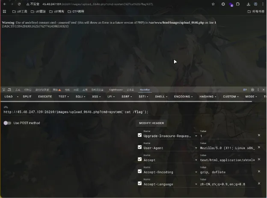Expand the SSRF payload menu
Image resolution: width=267 pixels, height=198 pixels.
(127, 96)
